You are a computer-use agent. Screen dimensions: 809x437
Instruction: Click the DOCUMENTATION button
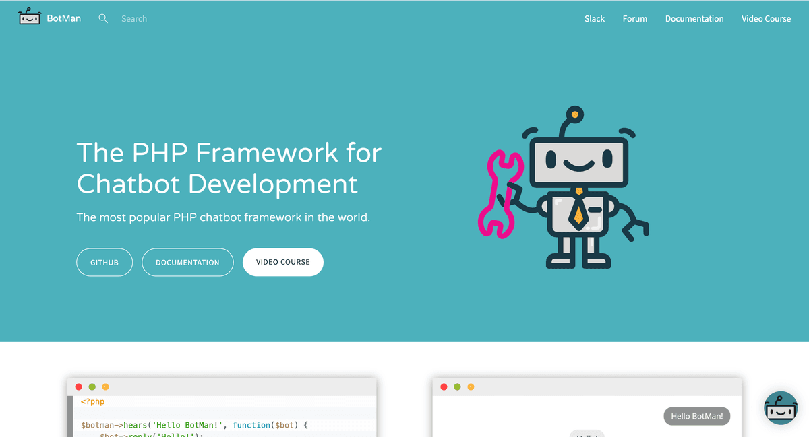click(x=187, y=262)
